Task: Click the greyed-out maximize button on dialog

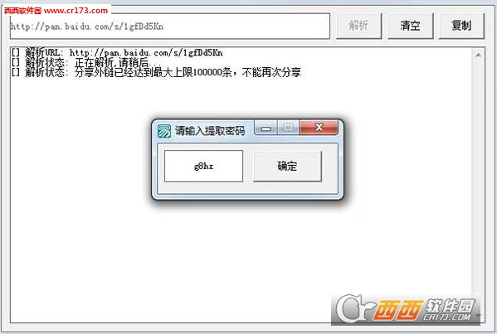Action: [x=289, y=128]
